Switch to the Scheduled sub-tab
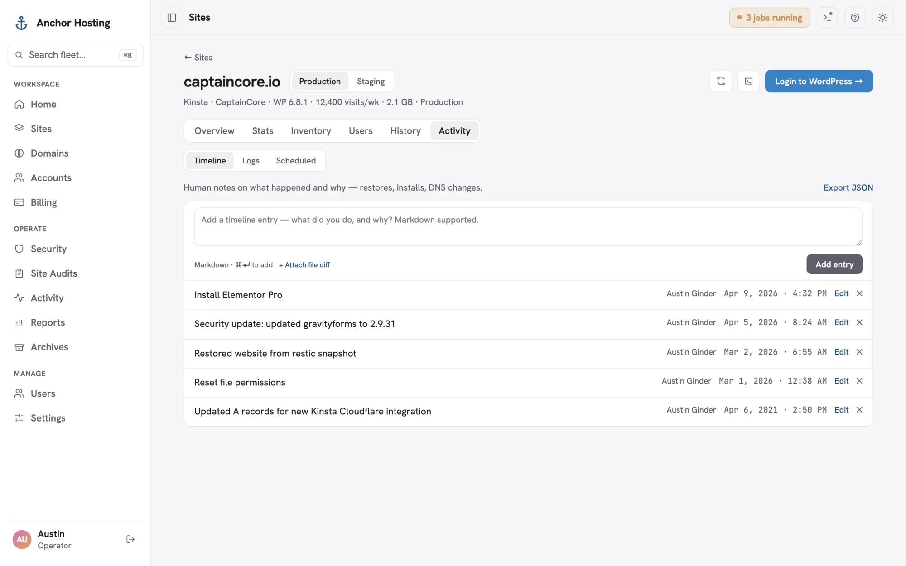Screen dimensions: 906x566 296,161
